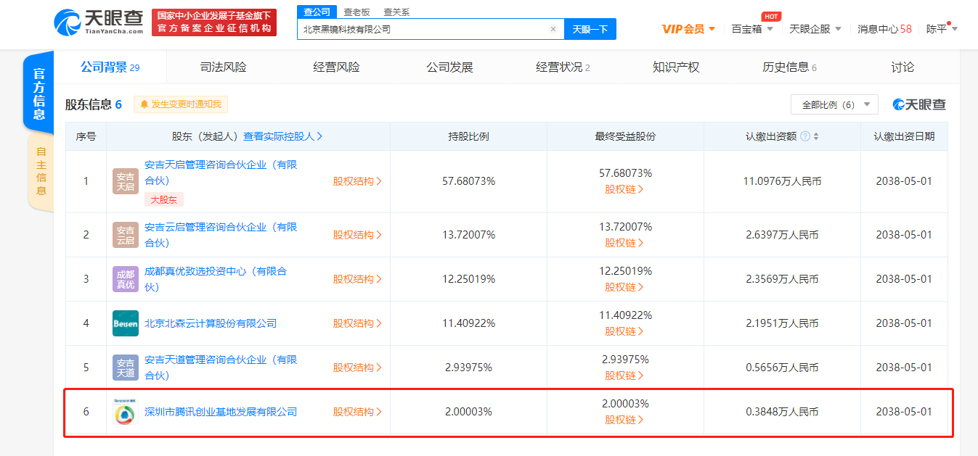Click the bell icon in change notification
Screen dimensions: 978x456
click(144, 104)
